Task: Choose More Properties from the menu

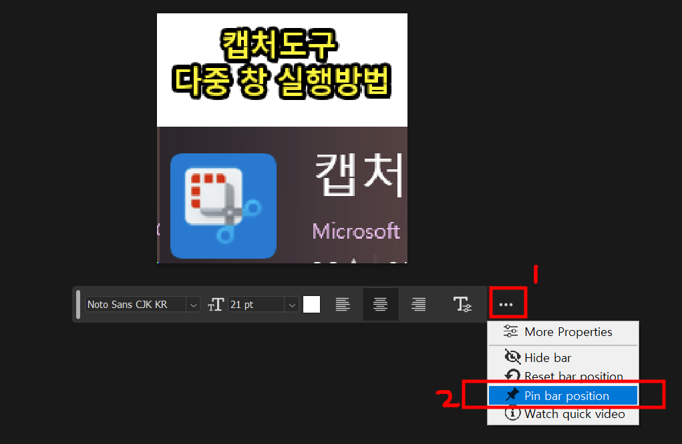Action: [563, 332]
